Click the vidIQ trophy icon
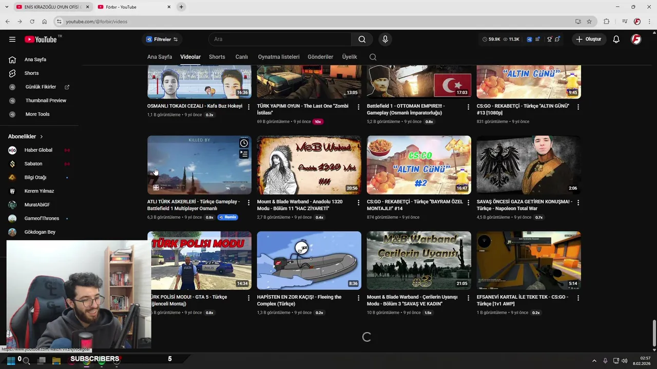 (x=549, y=39)
